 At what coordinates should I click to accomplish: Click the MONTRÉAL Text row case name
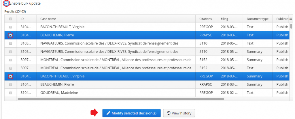116,68
